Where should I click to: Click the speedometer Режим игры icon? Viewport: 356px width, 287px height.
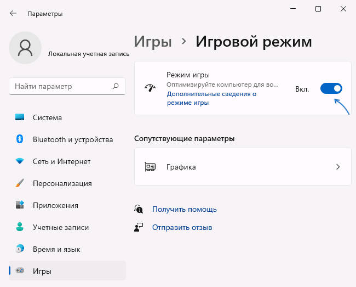click(x=150, y=88)
